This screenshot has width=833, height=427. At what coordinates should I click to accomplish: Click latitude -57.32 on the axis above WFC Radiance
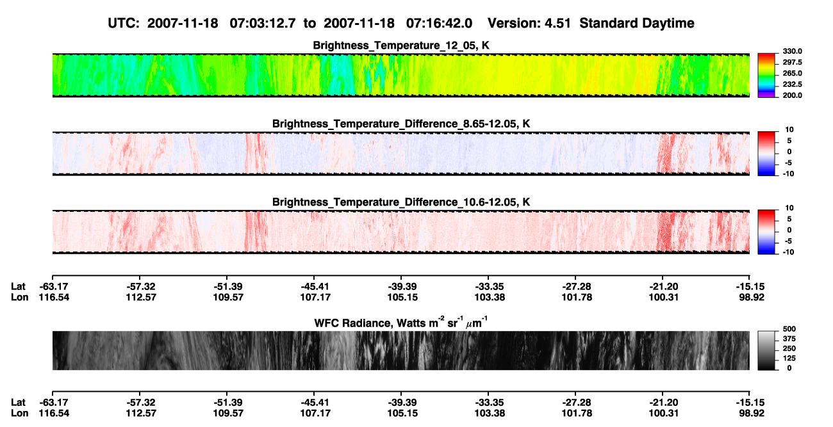[x=140, y=286]
